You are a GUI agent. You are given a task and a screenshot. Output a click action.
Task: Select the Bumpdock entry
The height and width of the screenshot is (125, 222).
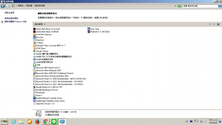(x=38, y=40)
